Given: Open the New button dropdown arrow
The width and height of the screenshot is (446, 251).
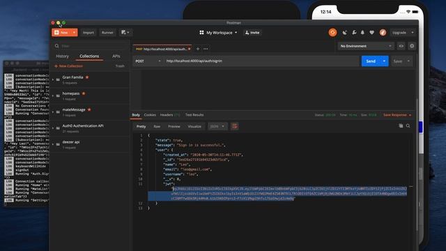Looking at the screenshot, I should 75,33.
